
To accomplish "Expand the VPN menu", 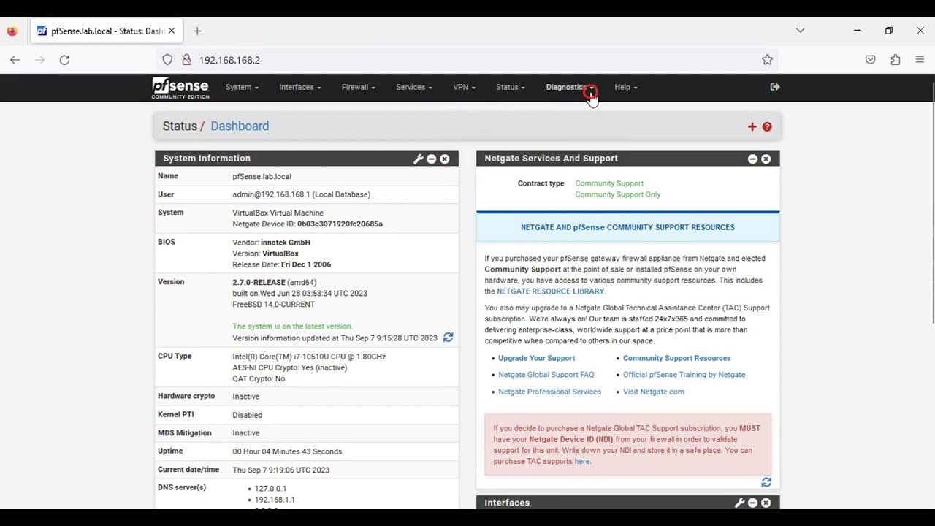I will [x=464, y=87].
